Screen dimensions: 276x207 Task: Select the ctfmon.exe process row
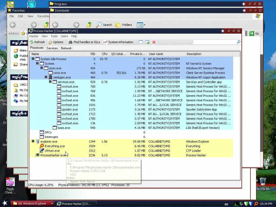pyautogui.click(x=131, y=151)
